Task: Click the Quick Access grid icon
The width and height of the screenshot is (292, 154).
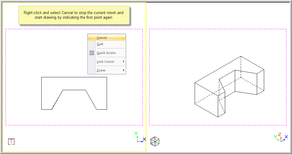Action: pos(91,53)
